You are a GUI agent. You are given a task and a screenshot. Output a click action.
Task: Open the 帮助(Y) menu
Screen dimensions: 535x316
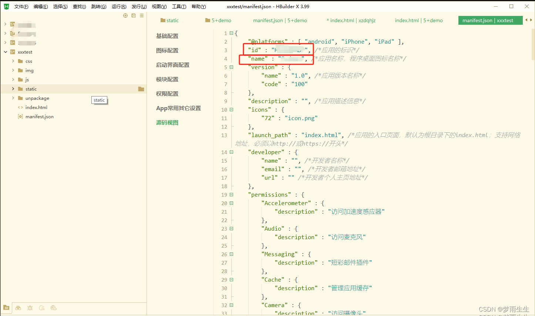pyautogui.click(x=199, y=7)
